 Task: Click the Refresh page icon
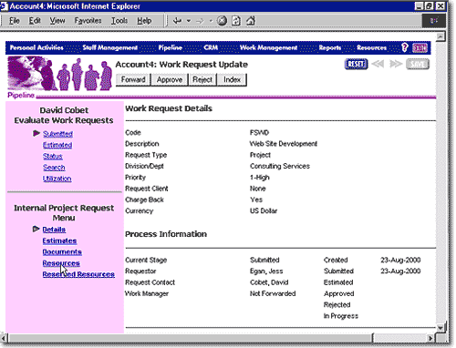(236, 21)
